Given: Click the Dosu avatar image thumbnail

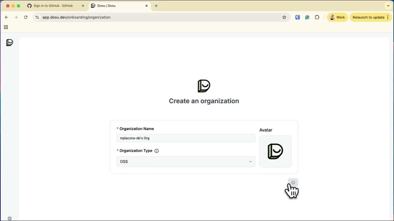Looking at the screenshot, I should click(x=275, y=151).
